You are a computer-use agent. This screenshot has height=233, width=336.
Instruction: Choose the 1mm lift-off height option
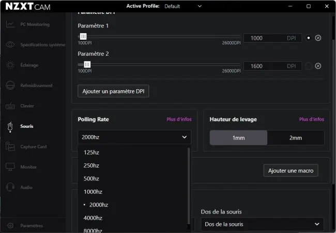coord(238,138)
